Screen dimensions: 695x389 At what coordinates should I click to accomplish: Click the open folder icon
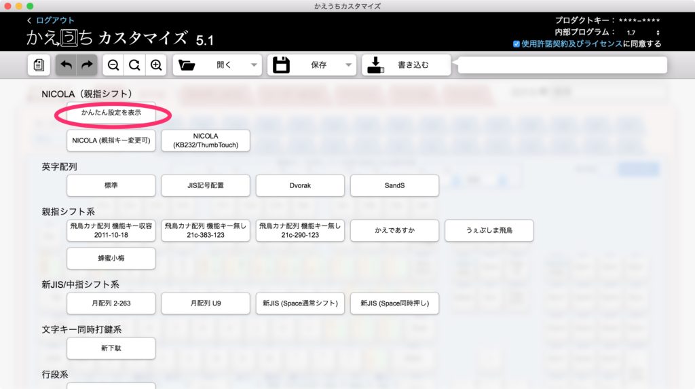[x=187, y=65]
